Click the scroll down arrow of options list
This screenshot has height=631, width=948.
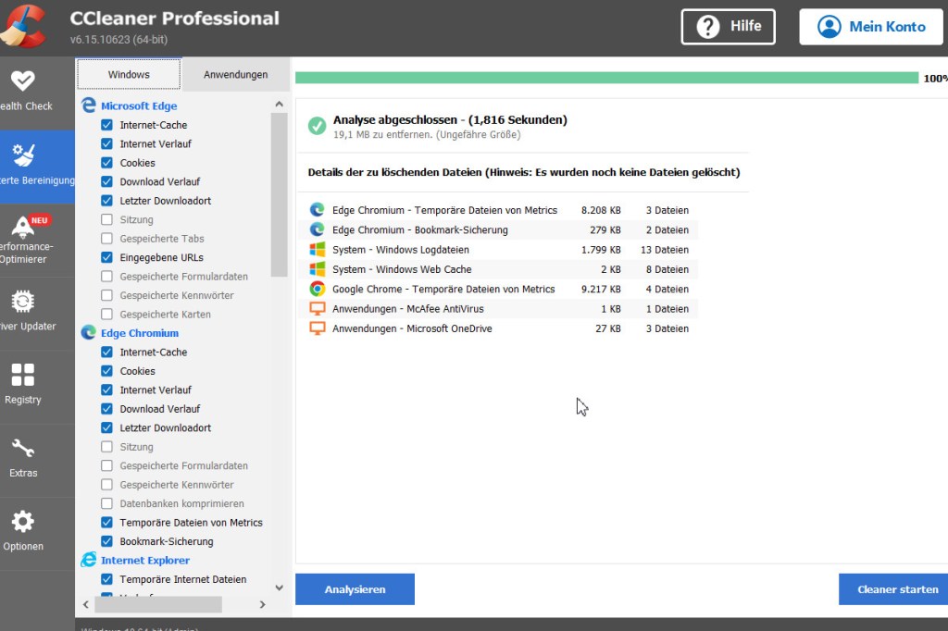[279, 587]
